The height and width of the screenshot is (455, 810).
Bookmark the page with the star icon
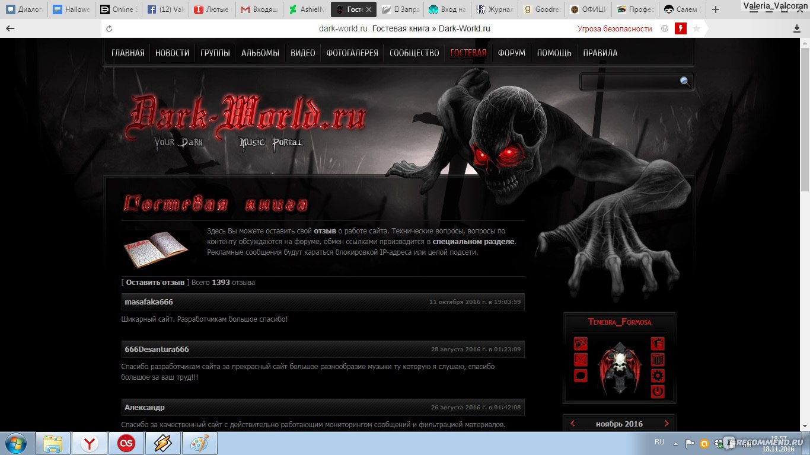pos(697,28)
